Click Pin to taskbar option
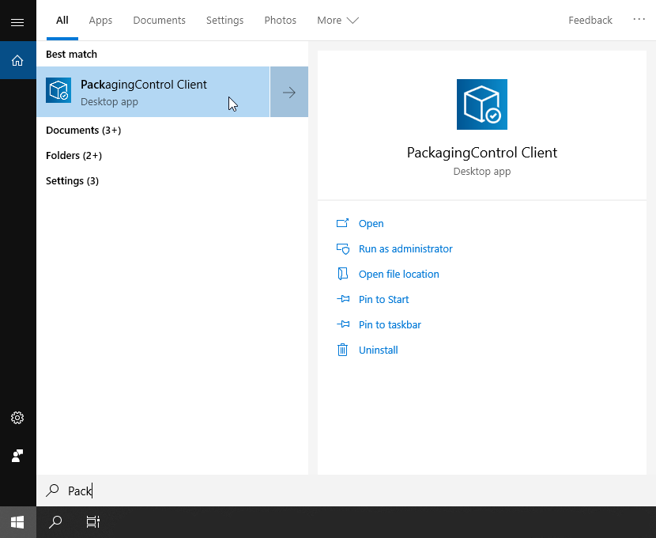Image resolution: width=656 pixels, height=538 pixels. click(389, 325)
